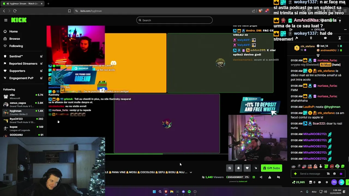
Task: Open Brave Shields icon
Action: coord(260,11)
